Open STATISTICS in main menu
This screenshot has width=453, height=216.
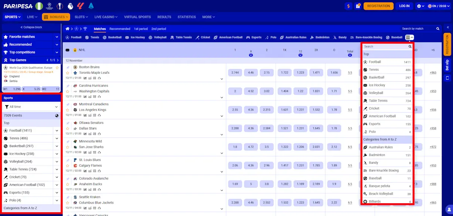186,17
